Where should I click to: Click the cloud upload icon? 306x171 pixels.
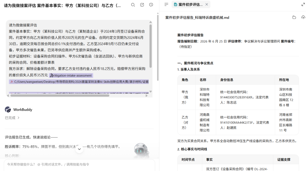[x=303, y=18]
